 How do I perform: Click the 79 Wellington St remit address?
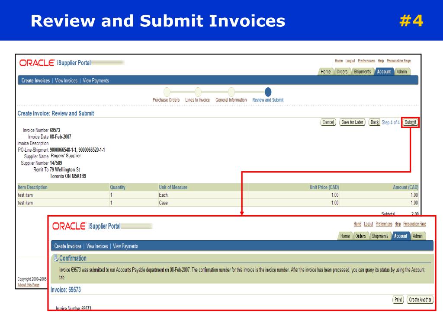pyautogui.click(x=65, y=169)
